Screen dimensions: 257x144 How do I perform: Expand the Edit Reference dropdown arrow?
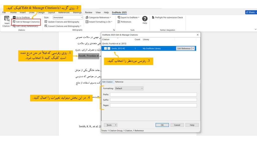coord(193,48)
